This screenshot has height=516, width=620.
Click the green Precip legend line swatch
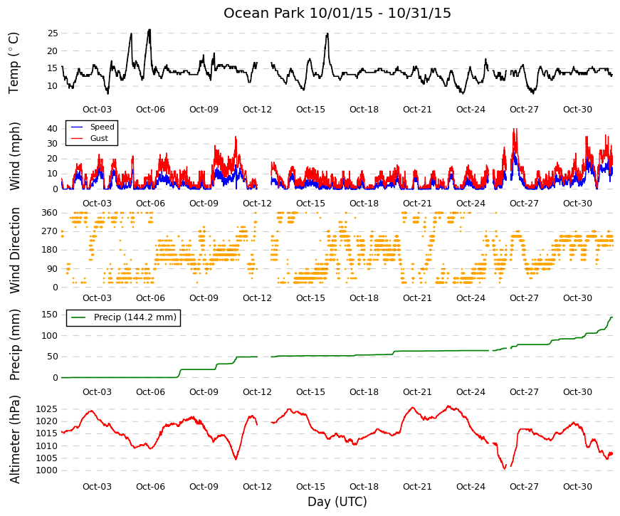coord(78,317)
